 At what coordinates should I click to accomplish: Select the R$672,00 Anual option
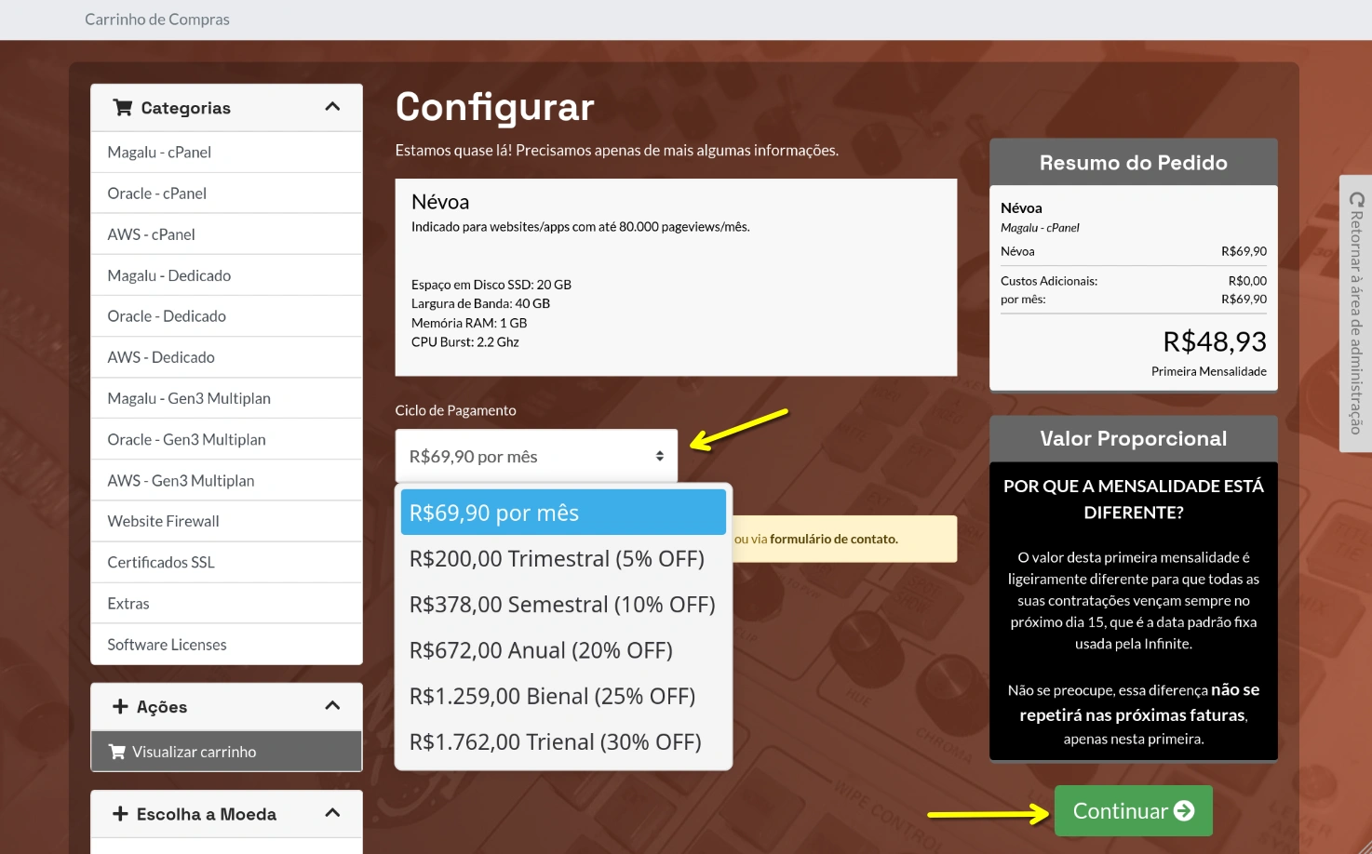(x=541, y=649)
